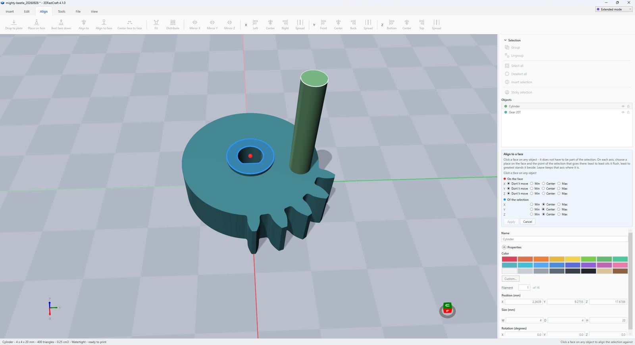Open the Extended mode dropdown
The image size is (635, 345).
[x=614, y=9]
